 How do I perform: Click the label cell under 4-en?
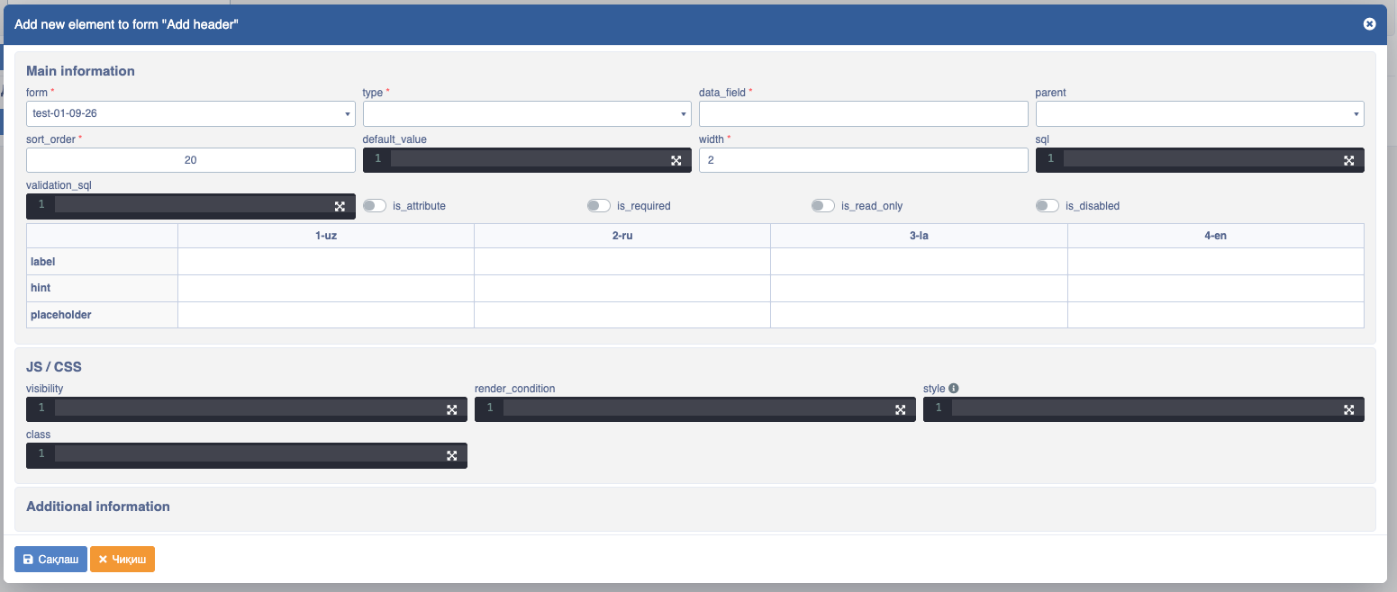1216,262
